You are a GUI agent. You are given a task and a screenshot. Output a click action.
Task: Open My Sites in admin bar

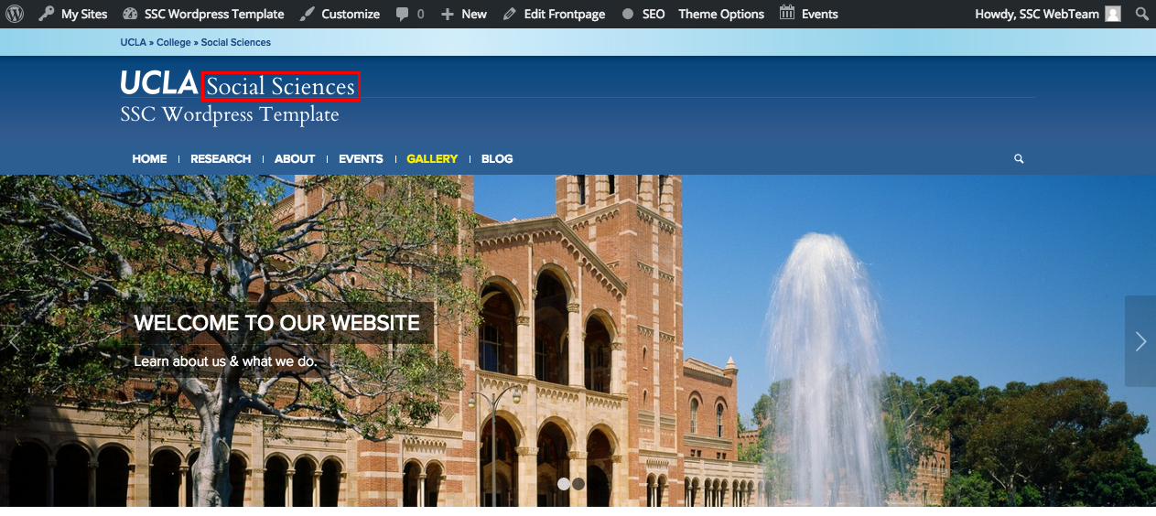tap(73, 14)
